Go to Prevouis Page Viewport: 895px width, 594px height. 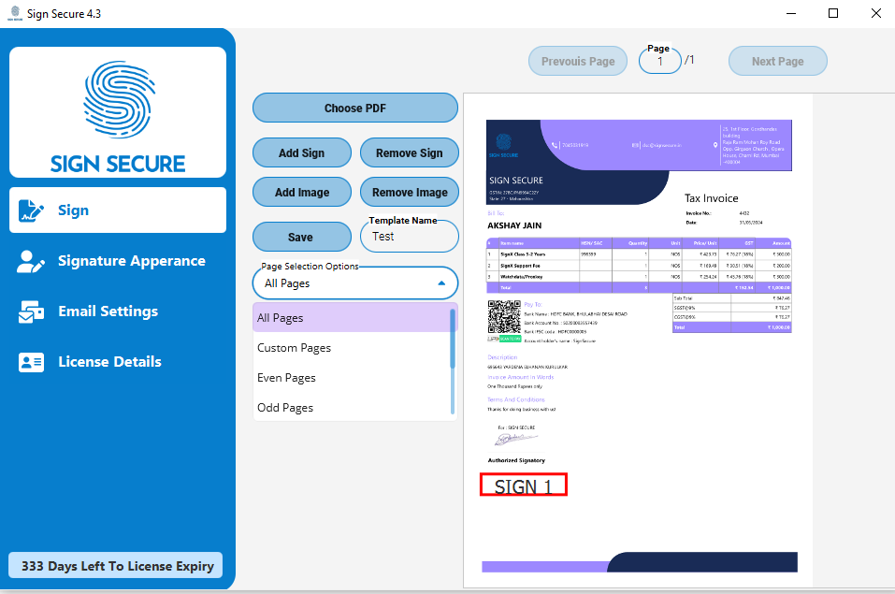578,61
